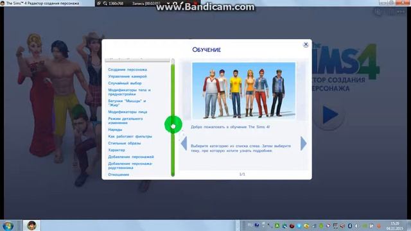Click the 1/1 page indicator
Viewport: 411px width, 231px height.
pyautogui.click(x=242, y=174)
